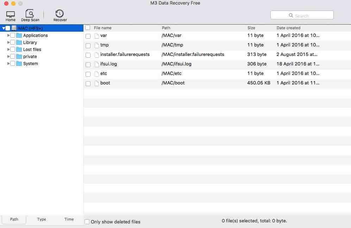Click the Applications folder icon
Image resolution: width=351 pixels, height=228 pixels.
pos(19,35)
